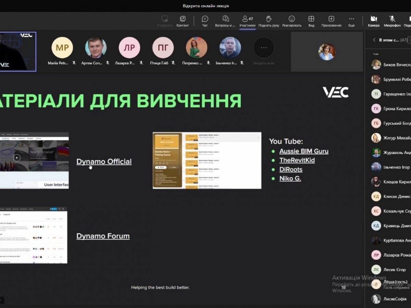Select Курбатова in participant list
This screenshot has height=308, width=411.
[x=391, y=241]
